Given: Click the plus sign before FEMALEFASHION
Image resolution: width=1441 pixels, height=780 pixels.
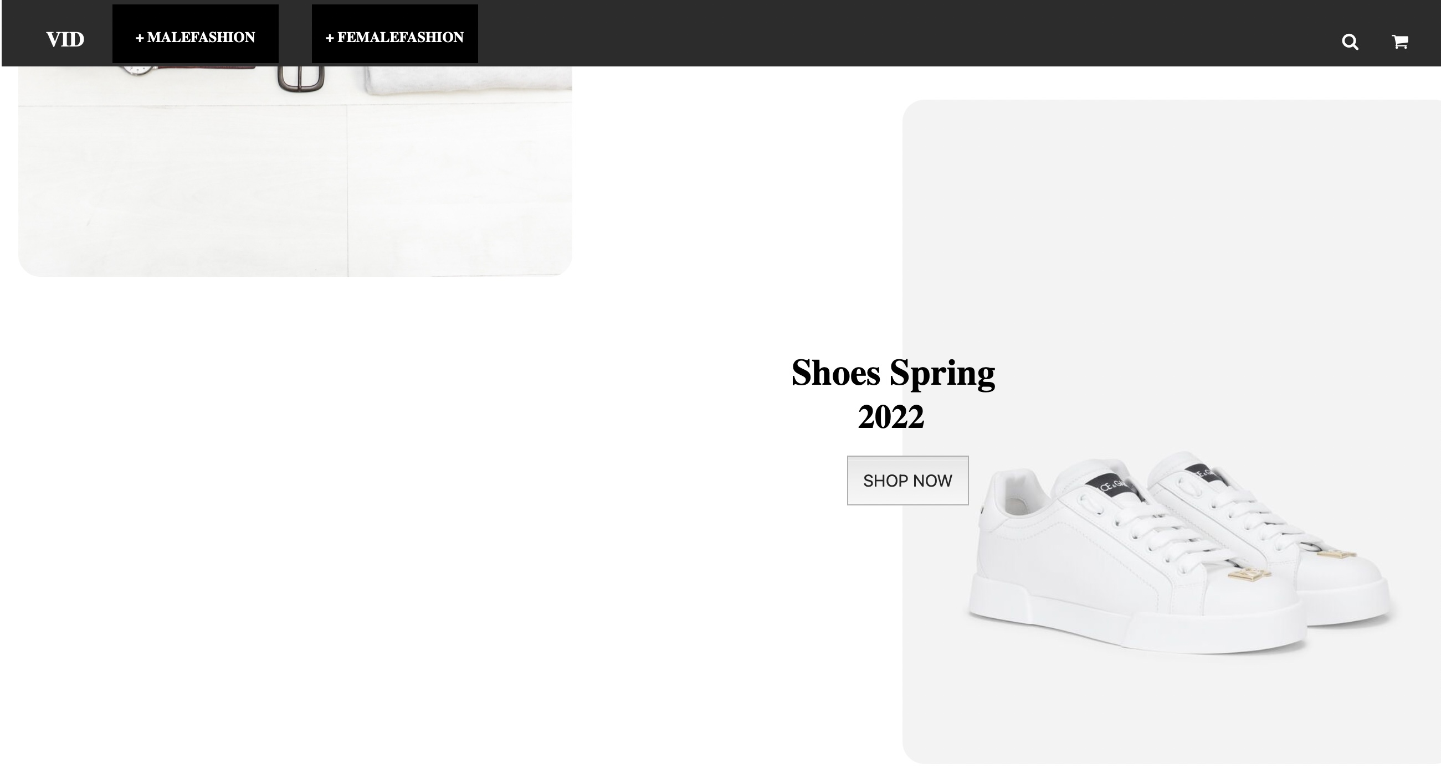Looking at the screenshot, I should click(x=330, y=38).
